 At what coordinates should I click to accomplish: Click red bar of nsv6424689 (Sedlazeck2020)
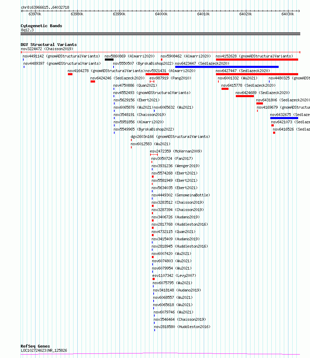coord(245,96)
